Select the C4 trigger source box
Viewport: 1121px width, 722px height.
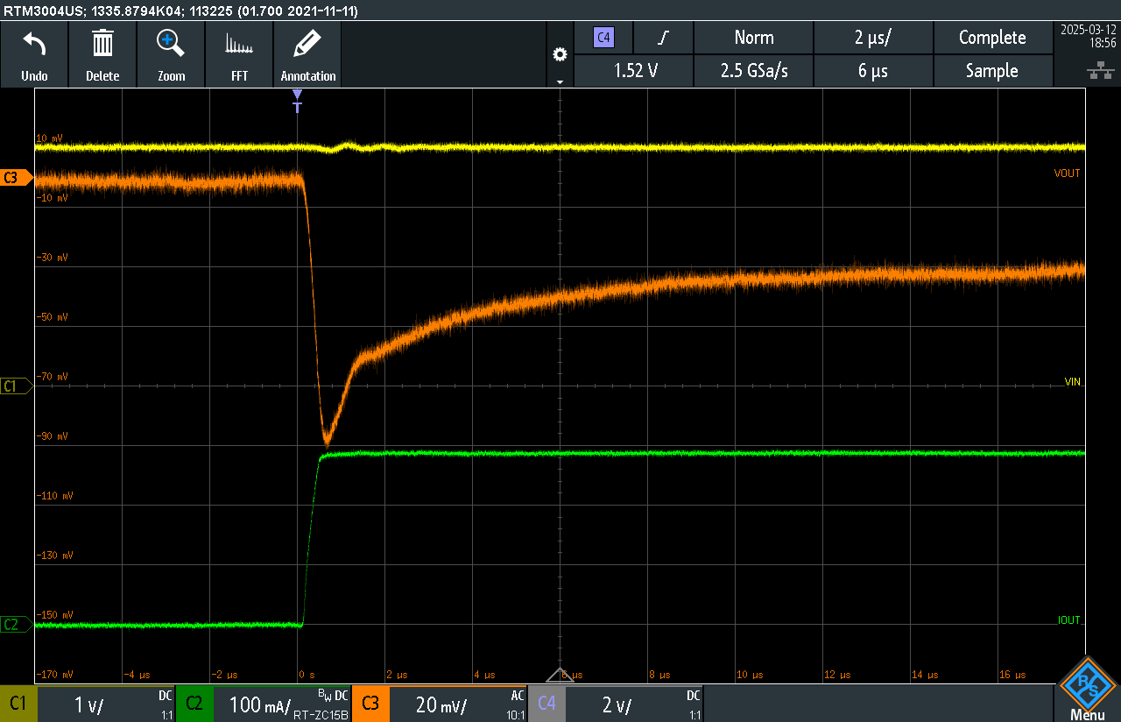tap(603, 38)
